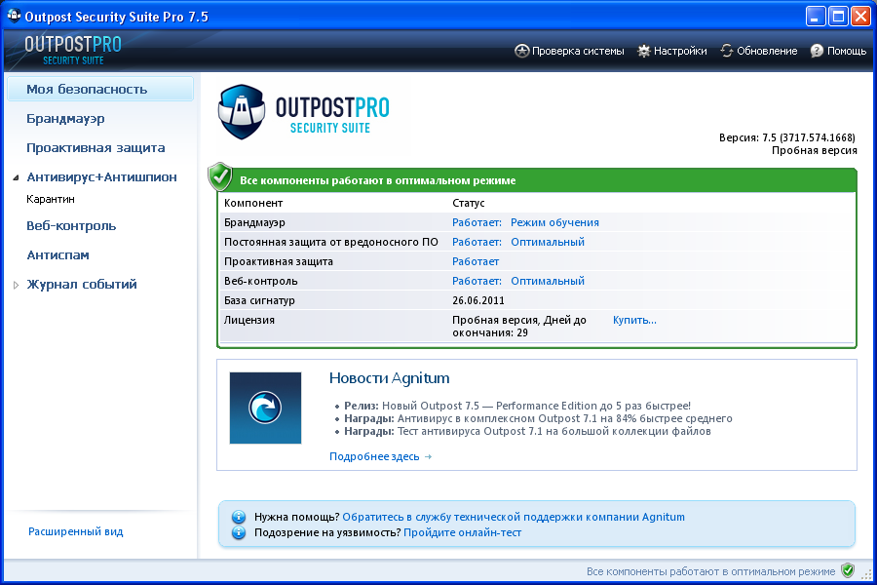Click the 'Новости Agnitum' heading
The width and height of the screenshot is (877, 585).
click(389, 378)
